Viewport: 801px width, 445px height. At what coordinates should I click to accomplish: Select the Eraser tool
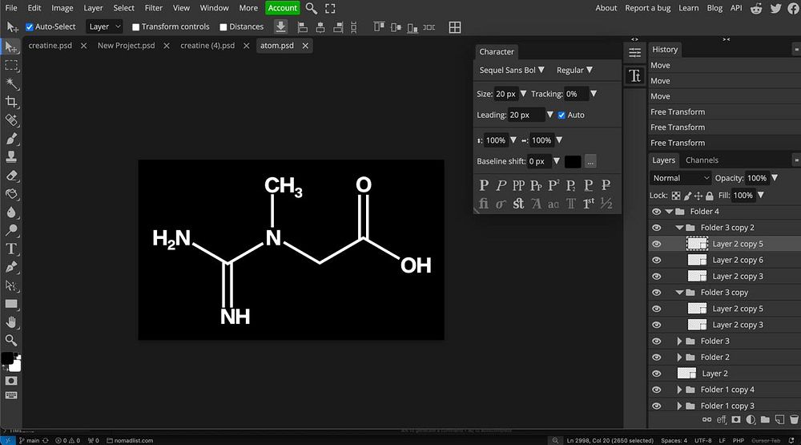coord(12,176)
